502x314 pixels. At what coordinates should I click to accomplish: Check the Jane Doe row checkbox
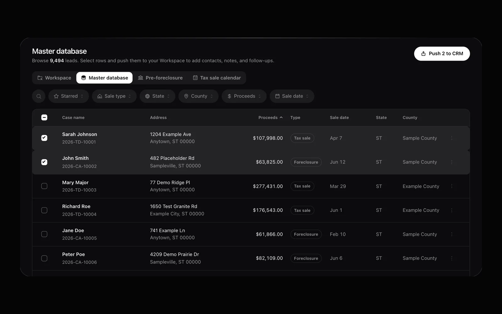(44, 234)
